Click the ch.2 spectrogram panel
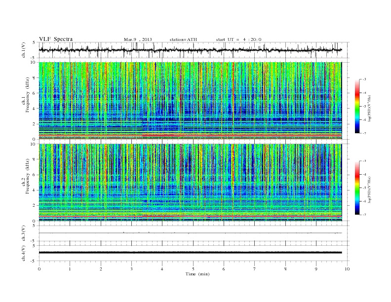This screenshot has width=391, height=302. 190,183
